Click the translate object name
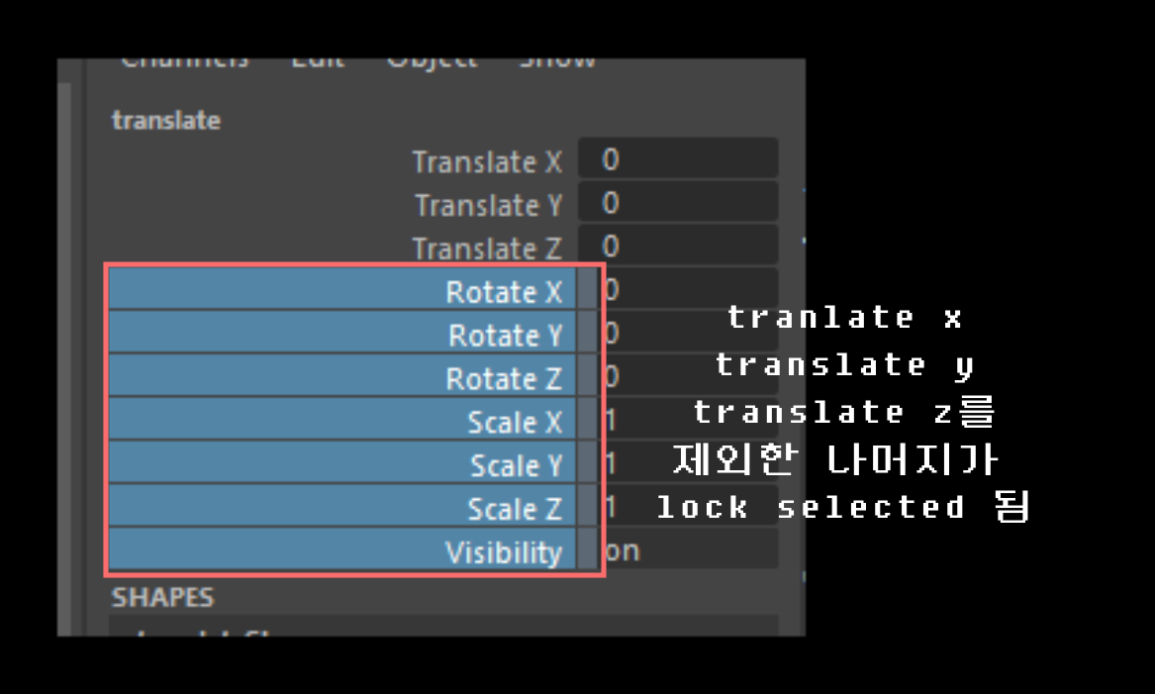Viewport: 1155px width, 694px height. point(166,120)
